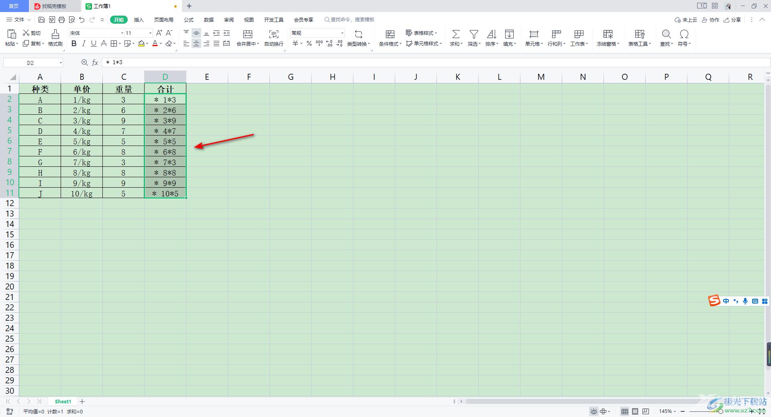The image size is (771, 417).
Task: Click the Save icon in quick access bar
Action: click(x=41, y=20)
